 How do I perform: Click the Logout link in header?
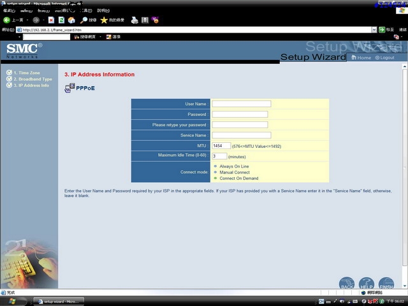pos(385,57)
